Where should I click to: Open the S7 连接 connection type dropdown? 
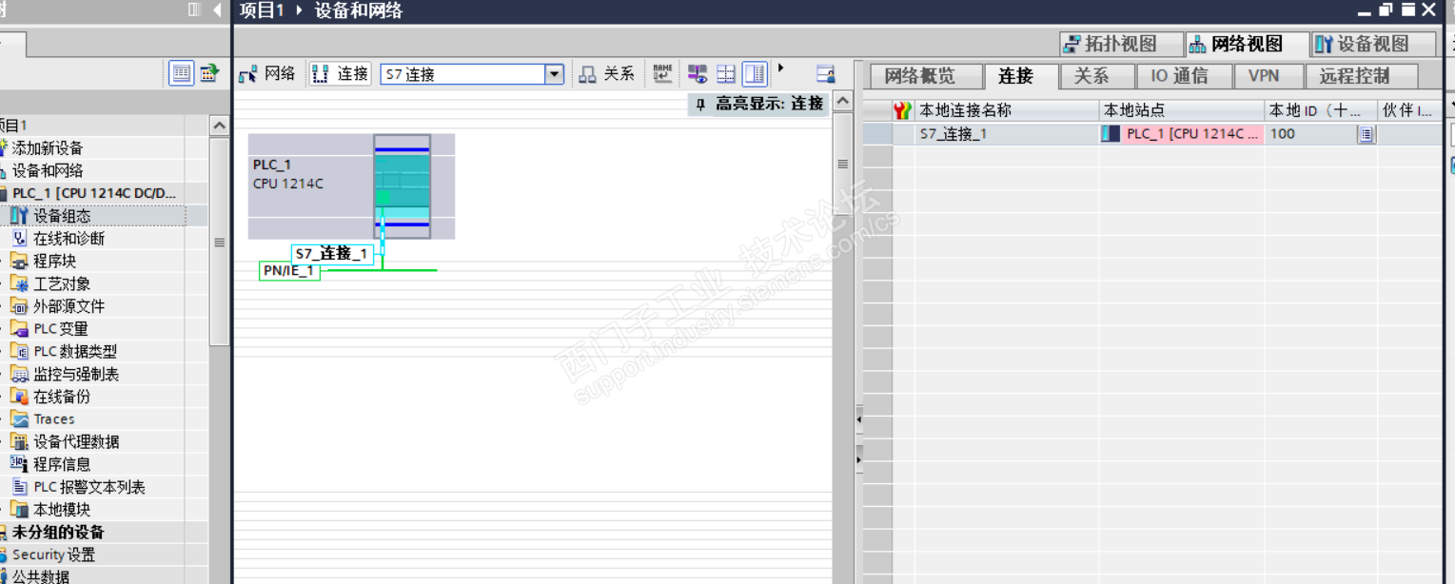point(554,74)
